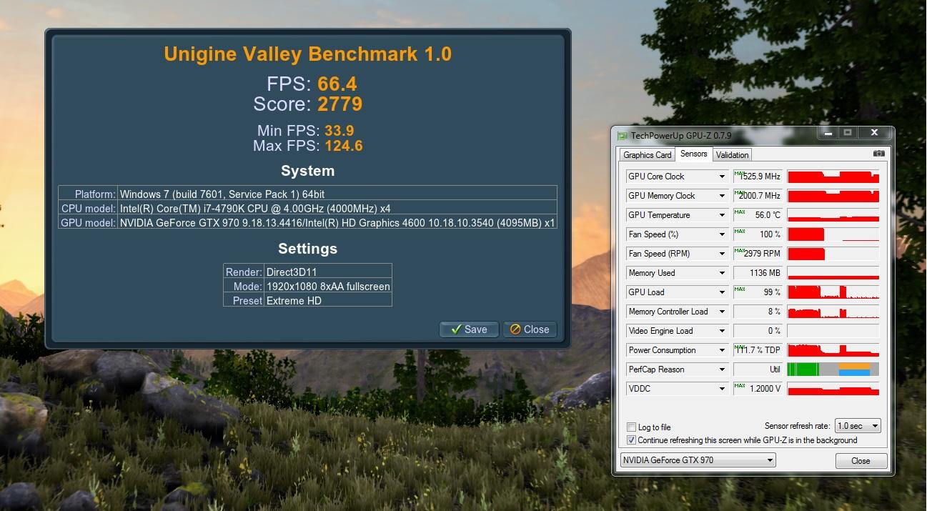The image size is (927, 511).
Task: Click the GPU Memory Clock 2000.7 MHz value
Action: pyautogui.click(x=758, y=196)
